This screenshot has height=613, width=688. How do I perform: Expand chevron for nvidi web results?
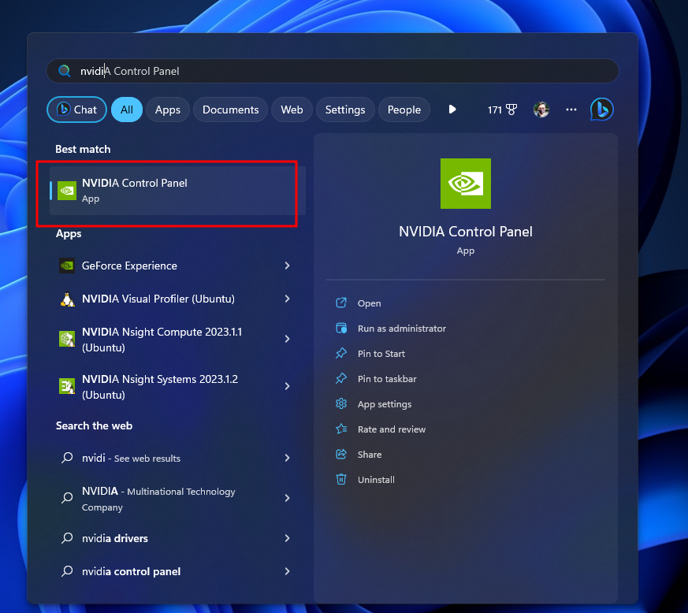coord(287,458)
